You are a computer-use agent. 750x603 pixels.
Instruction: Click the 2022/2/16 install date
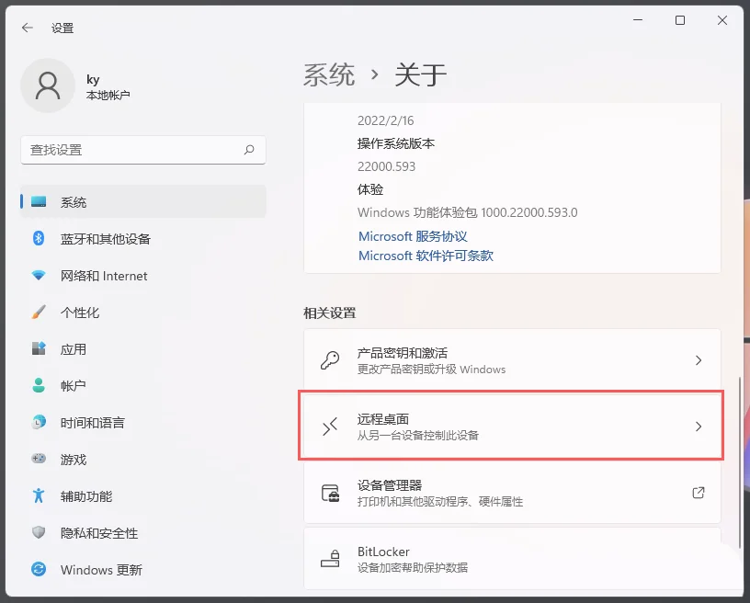pyautogui.click(x=385, y=120)
